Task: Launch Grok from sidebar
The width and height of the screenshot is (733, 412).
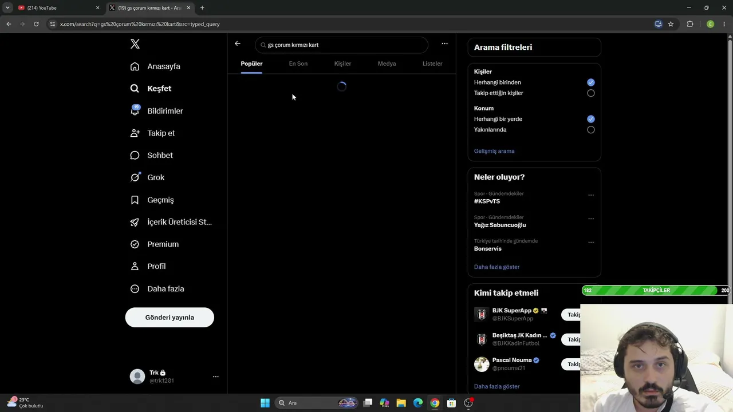Action: (147, 177)
